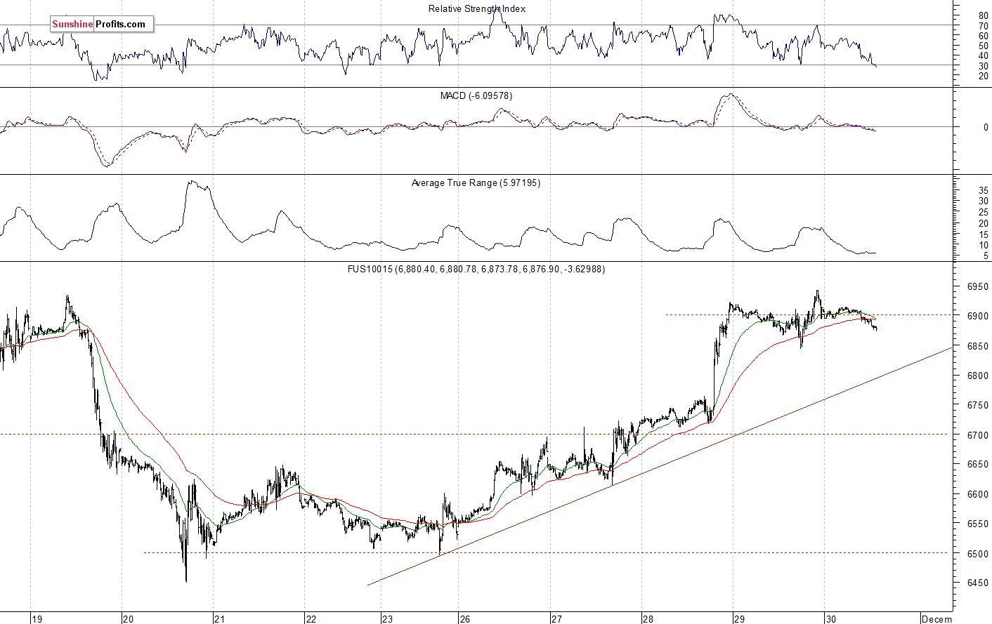Click the Decem month label
The image size is (992, 624).
(937, 619)
